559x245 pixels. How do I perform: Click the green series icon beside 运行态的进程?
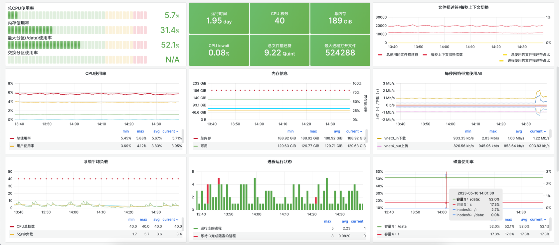point(196,228)
